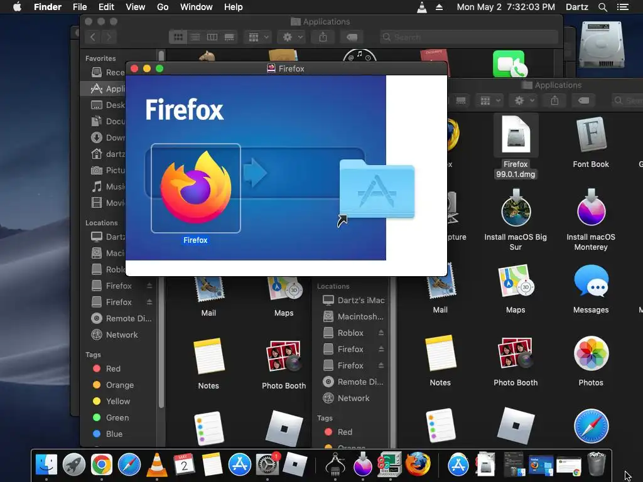Click the Search field in left Applications window
This screenshot has width=643, height=482.
pos(468,37)
